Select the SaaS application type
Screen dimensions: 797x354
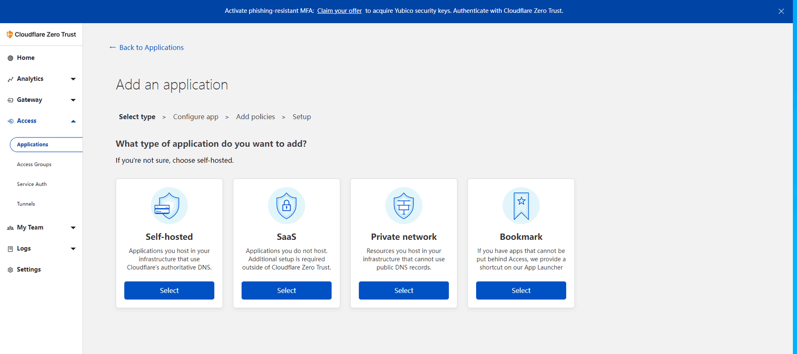click(286, 291)
